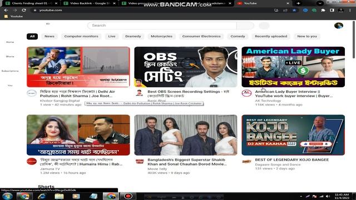Select the New to you chip

point(307,36)
